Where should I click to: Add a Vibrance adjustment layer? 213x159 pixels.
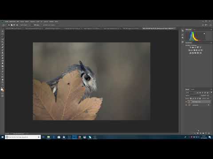coord(201,47)
